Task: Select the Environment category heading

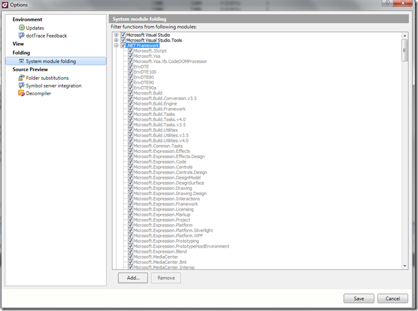Action: click(x=27, y=19)
